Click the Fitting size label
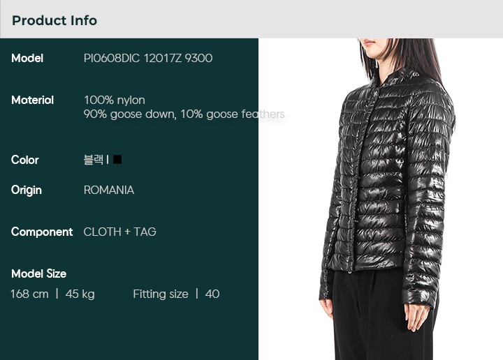 [161, 294]
